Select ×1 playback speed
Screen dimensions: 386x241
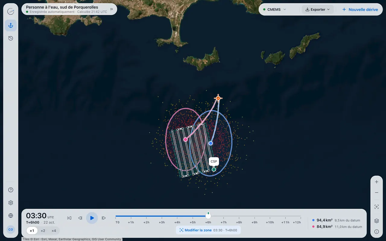coord(32,231)
